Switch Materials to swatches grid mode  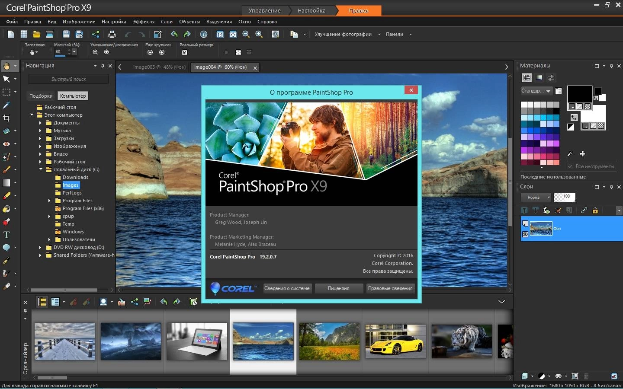point(527,78)
